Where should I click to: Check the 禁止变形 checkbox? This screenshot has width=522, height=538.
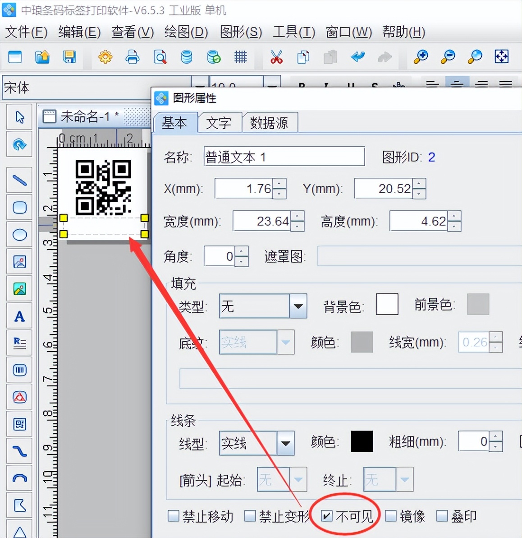[250, 516]
